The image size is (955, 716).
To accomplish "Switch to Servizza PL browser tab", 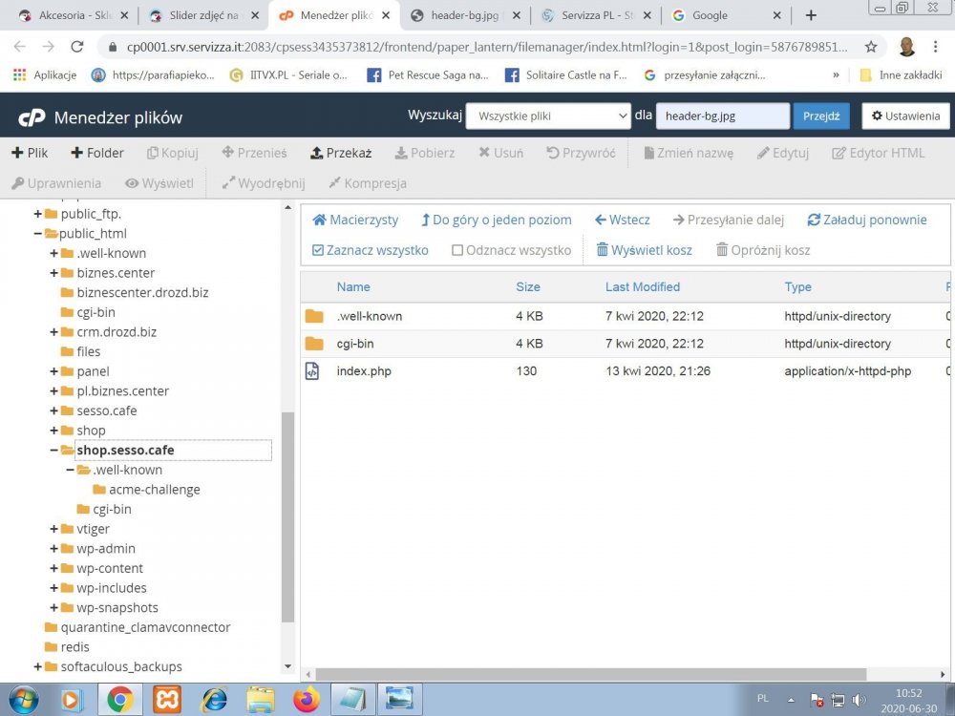I will tap(596, 15).
